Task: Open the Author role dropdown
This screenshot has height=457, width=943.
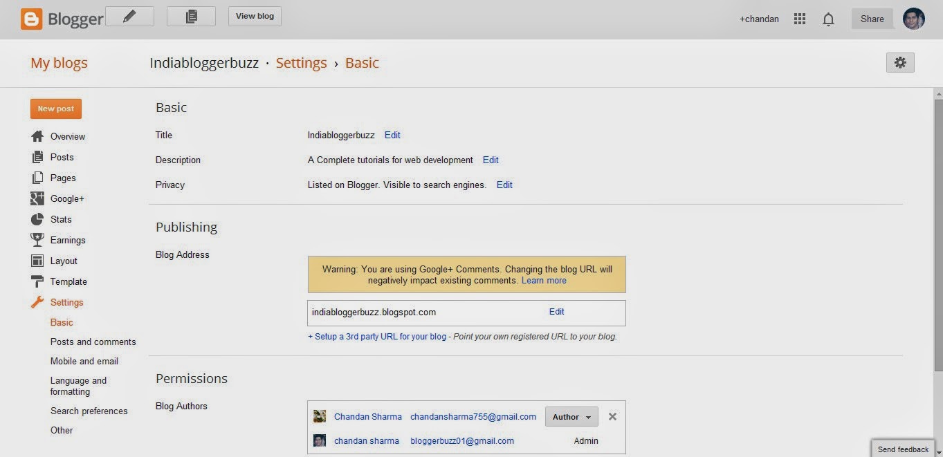Action: pos(571,417)
